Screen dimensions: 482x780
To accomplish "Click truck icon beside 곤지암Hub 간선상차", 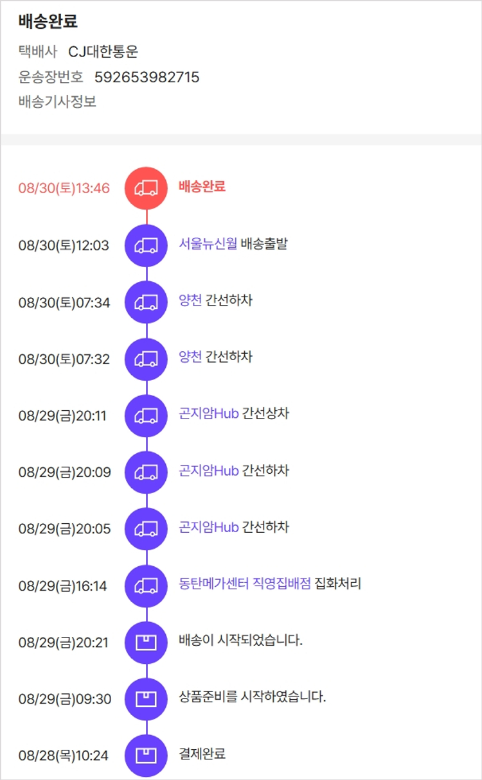I will click(x=147, y=415).
